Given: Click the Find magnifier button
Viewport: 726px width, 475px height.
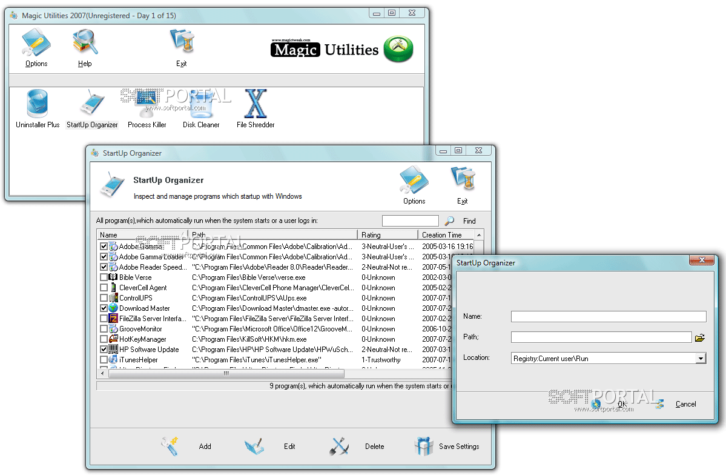Looking at the screenshot, I should click(449, 221).
